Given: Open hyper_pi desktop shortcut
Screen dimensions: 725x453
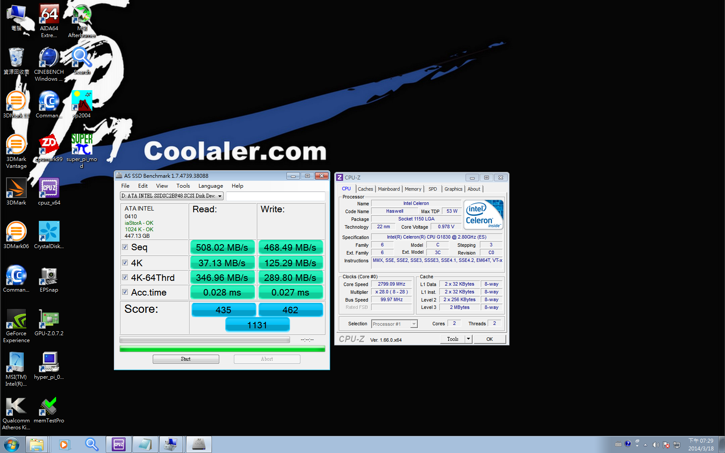Looking at the screenshot, I should 49,366.
